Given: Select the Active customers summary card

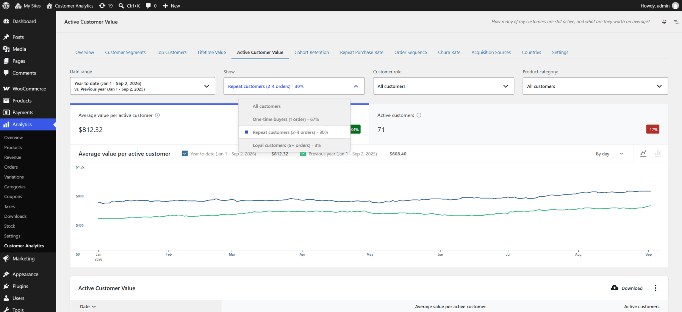Looking at the screenshot, I should 518,124.
